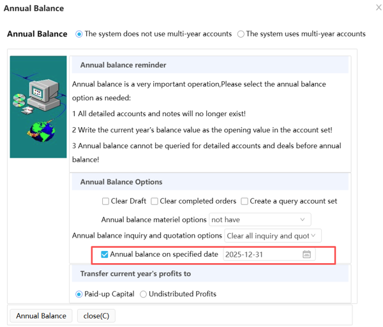Choose Undistributed Profits for profit transfer
This screenshot has height=327, width=383.
point(143,294)
